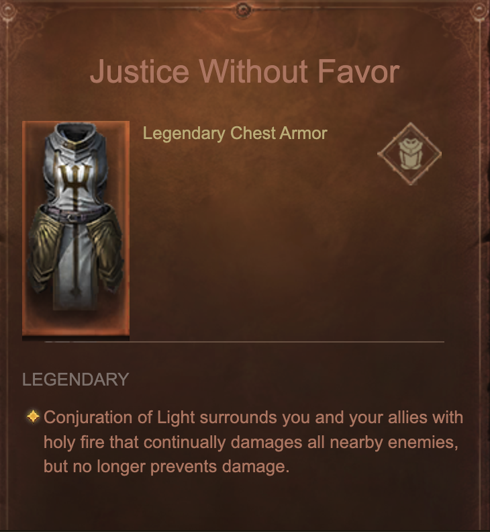Viewport: 490px width, 532px height.
Task: Click the words Conjuration of Light
Action: [x=119, y=417]
